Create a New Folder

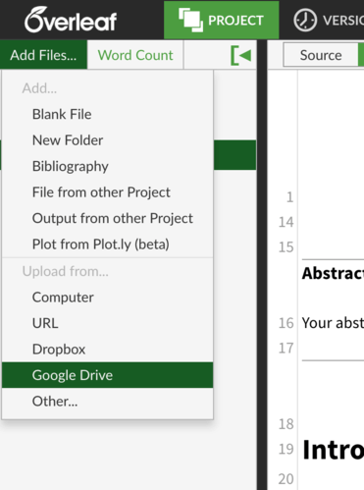[x=108, y=140]
